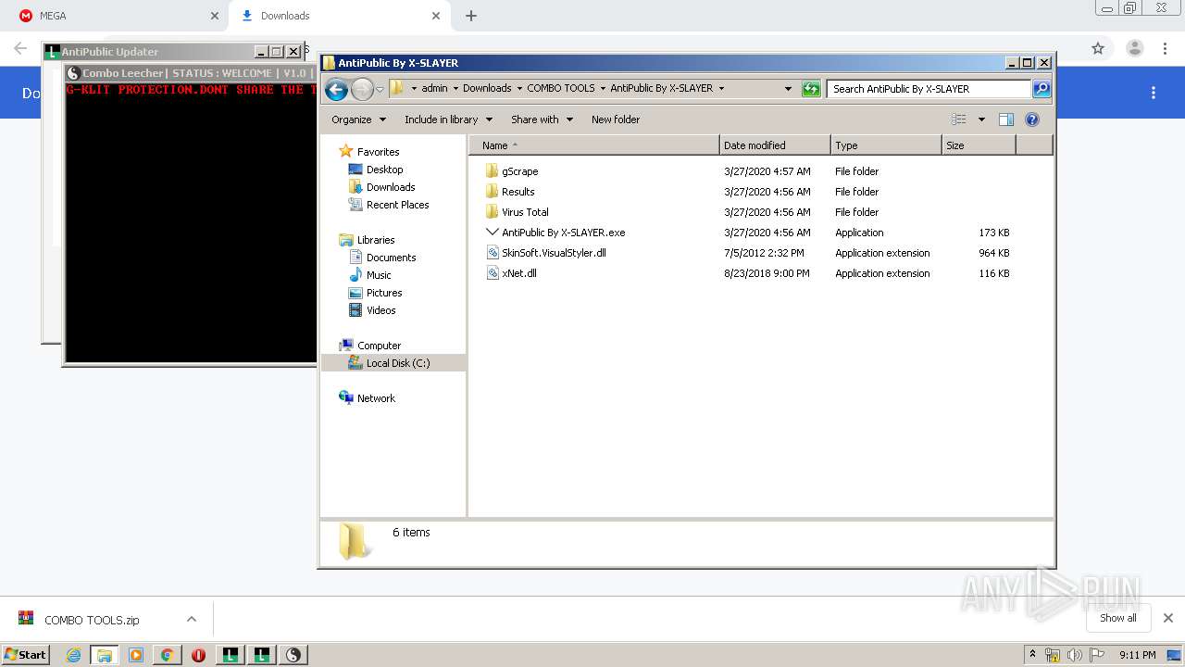Sort files by Size column header
Image resolution: width=1185 pixels, height=667 pixels.
coord(979,145)
